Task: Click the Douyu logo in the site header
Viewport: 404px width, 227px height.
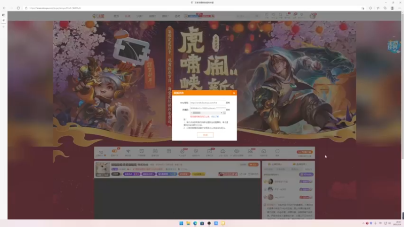Action: click(98, 16)
